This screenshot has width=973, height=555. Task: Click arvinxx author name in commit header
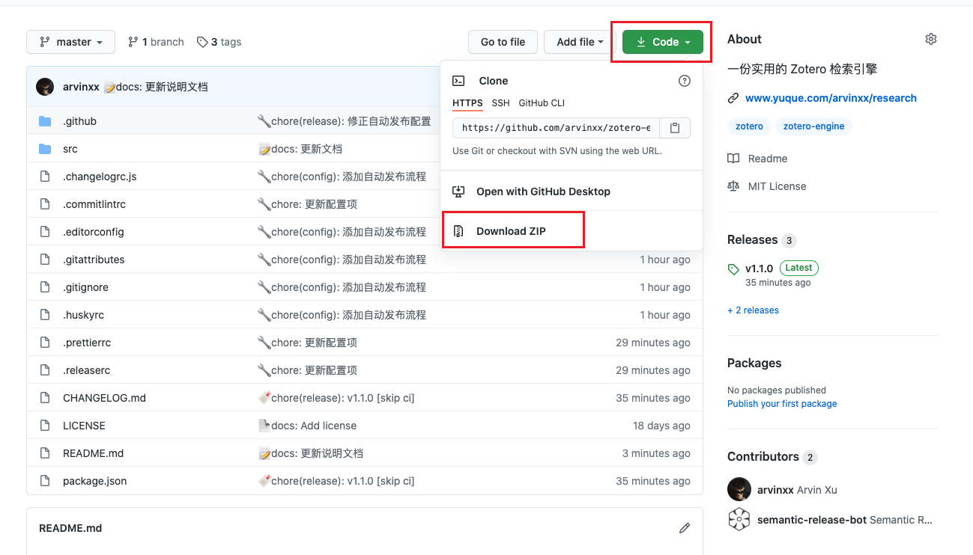click(81, 87)
